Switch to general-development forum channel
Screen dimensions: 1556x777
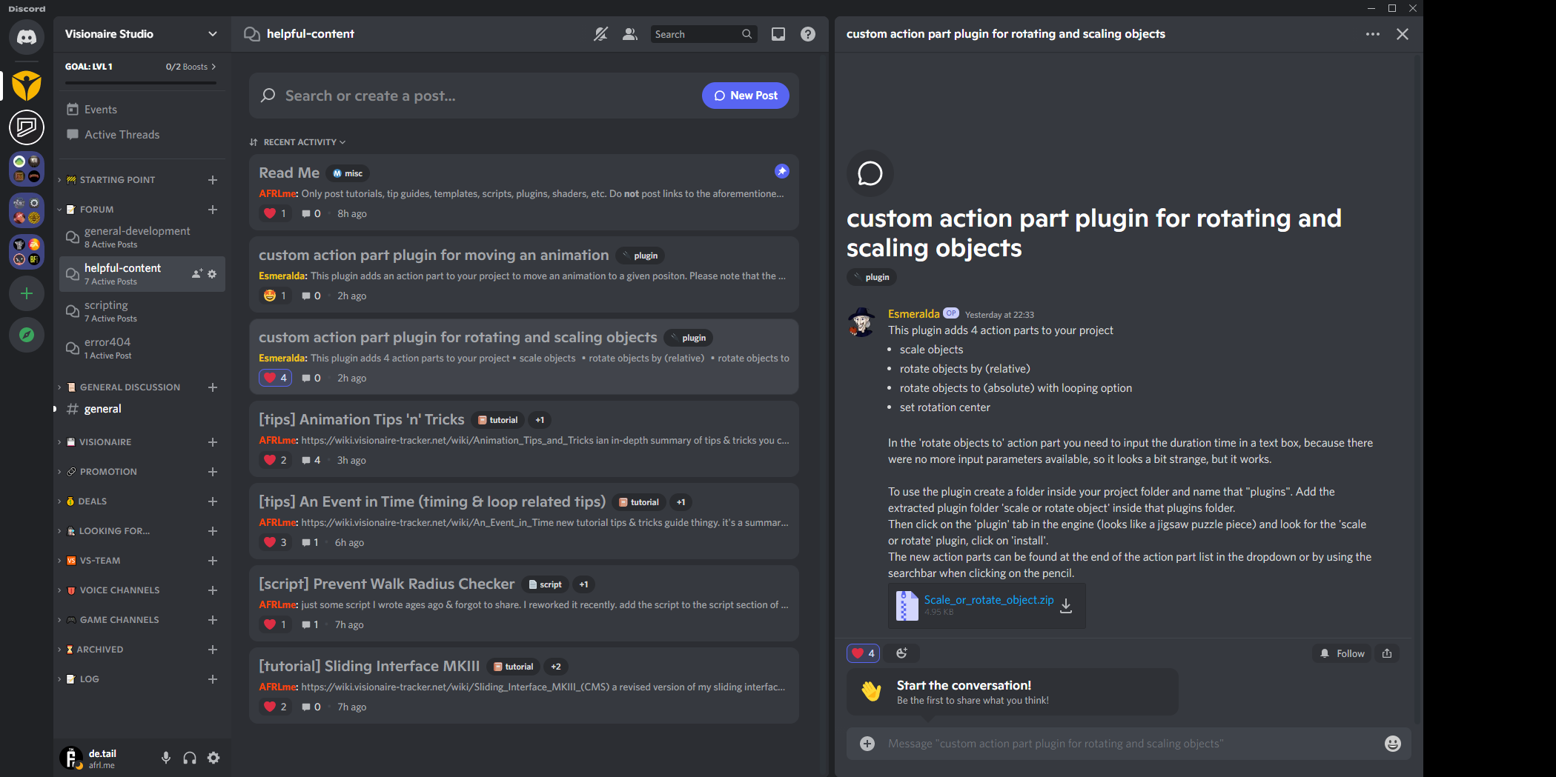click(x=142, y=237)
